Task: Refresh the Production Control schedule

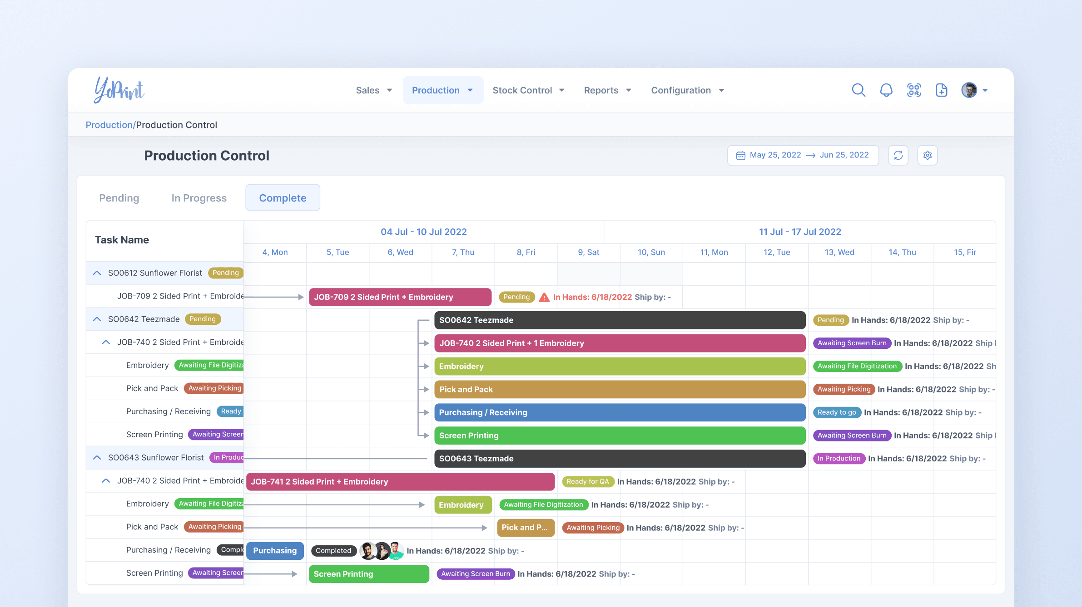Action: (898, 155)
